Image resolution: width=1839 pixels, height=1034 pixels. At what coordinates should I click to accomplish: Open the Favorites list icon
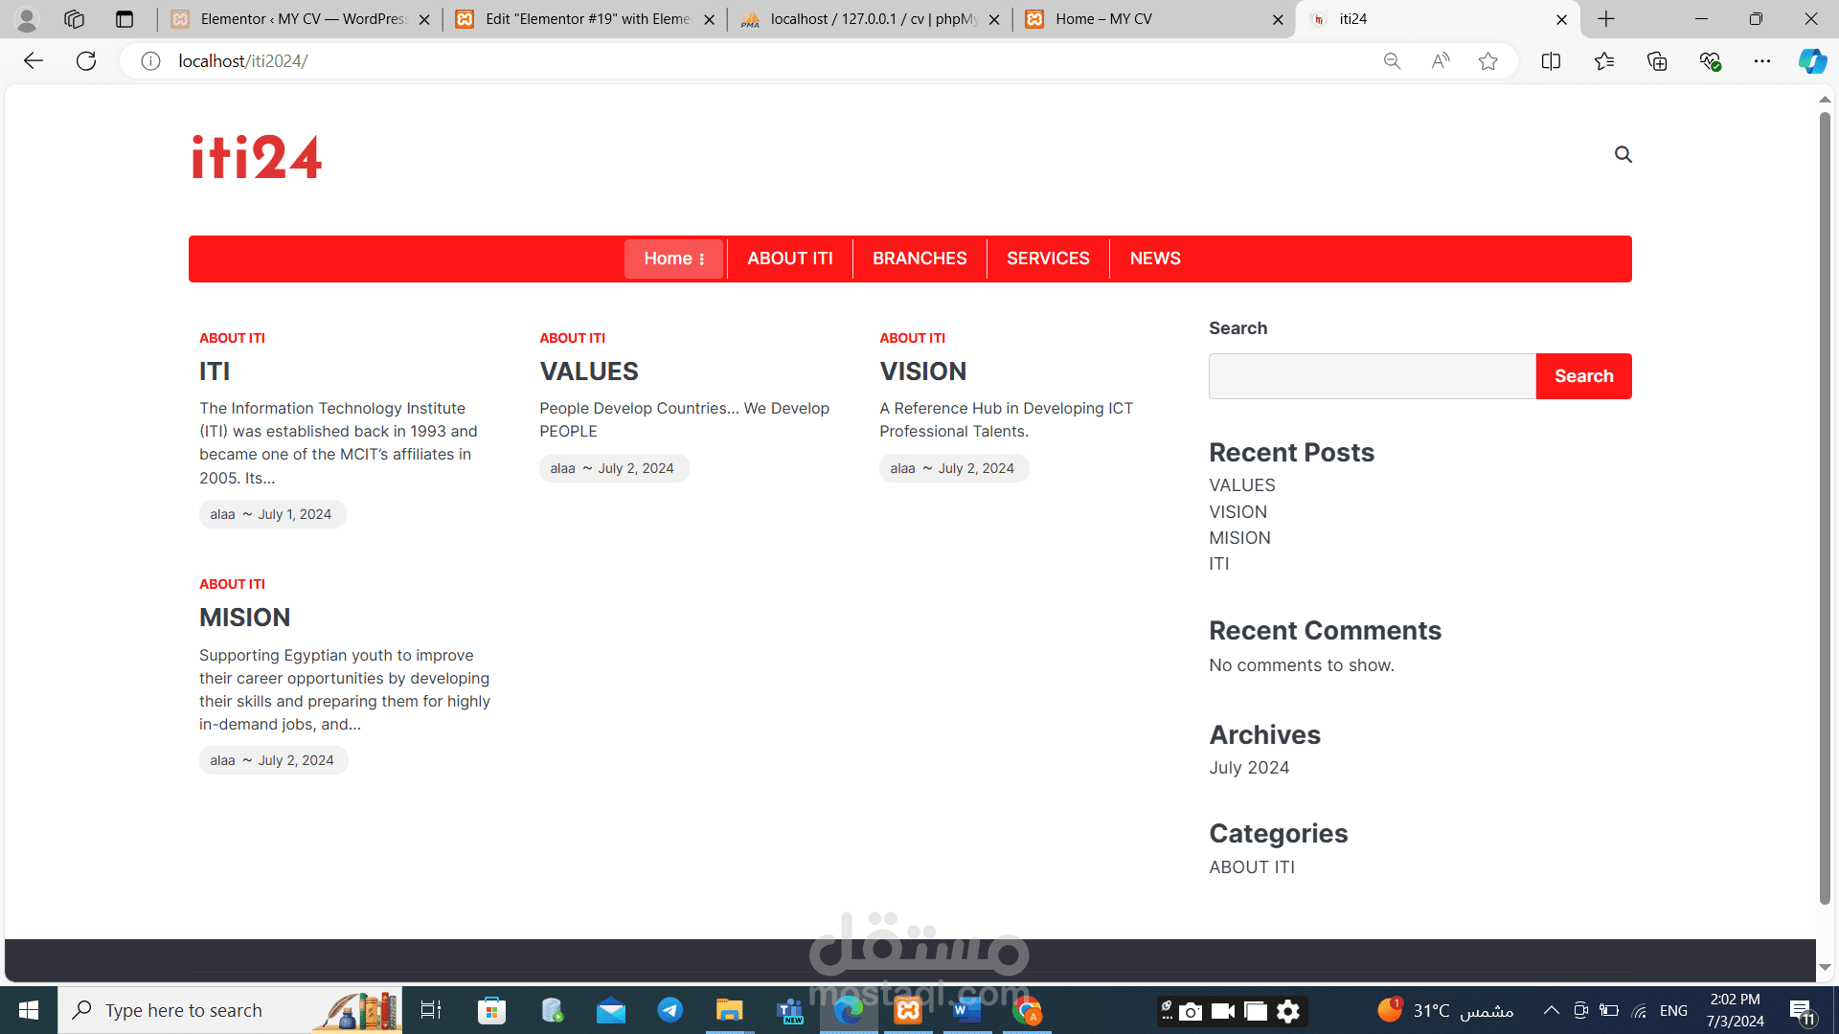pos(1604,61)
